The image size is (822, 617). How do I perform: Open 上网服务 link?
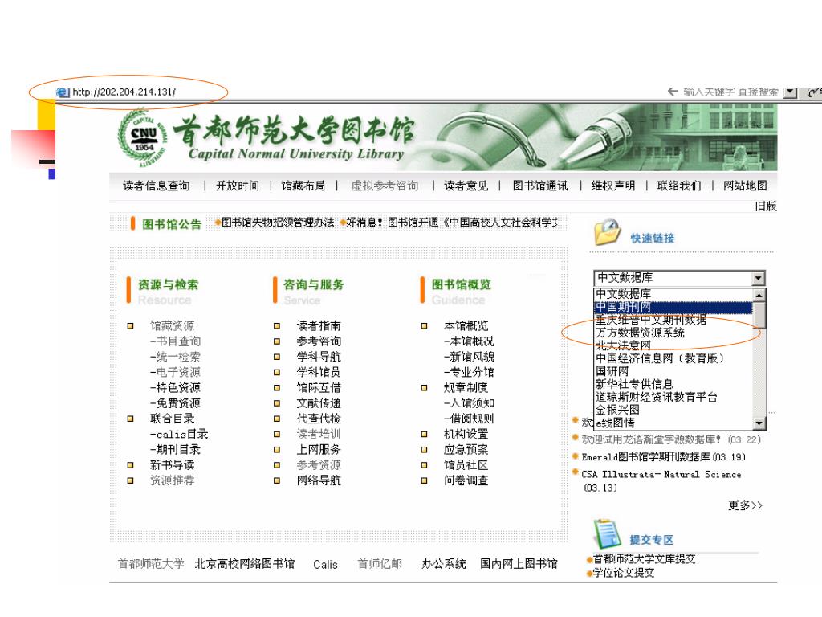point(319,450)
